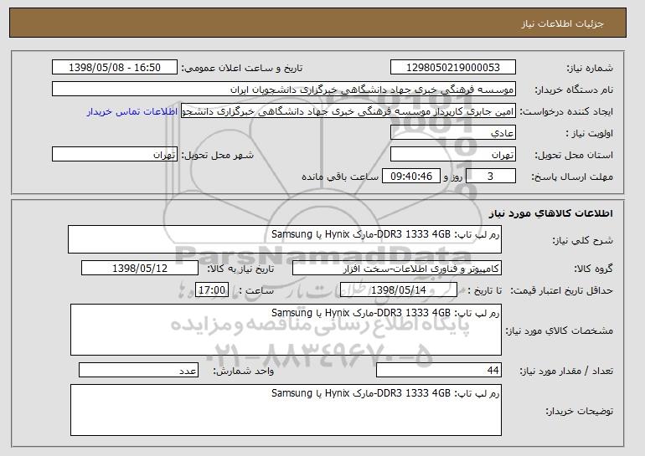The height and width of the screenshot is (456, 645).
Task: Click the header title جزئیات اطلاعات نیاز
Action: tap(562, 23)
